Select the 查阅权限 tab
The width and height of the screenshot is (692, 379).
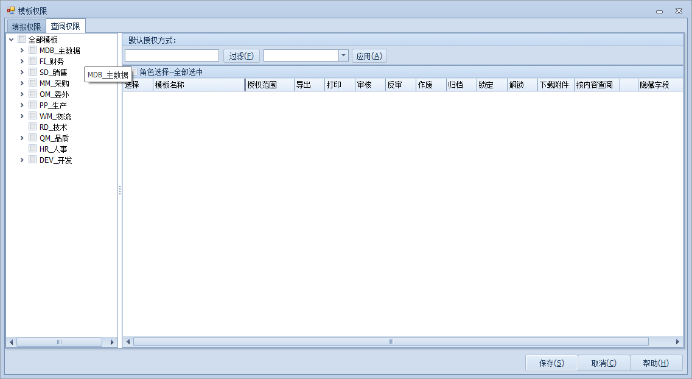[x=65, y=27]
